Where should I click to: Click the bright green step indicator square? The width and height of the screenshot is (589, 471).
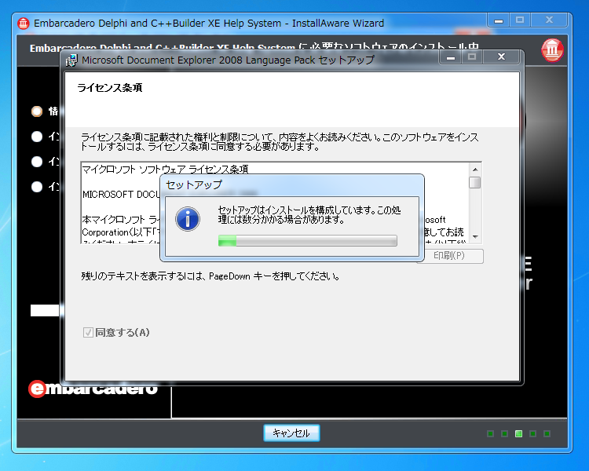tap(519, 434)
